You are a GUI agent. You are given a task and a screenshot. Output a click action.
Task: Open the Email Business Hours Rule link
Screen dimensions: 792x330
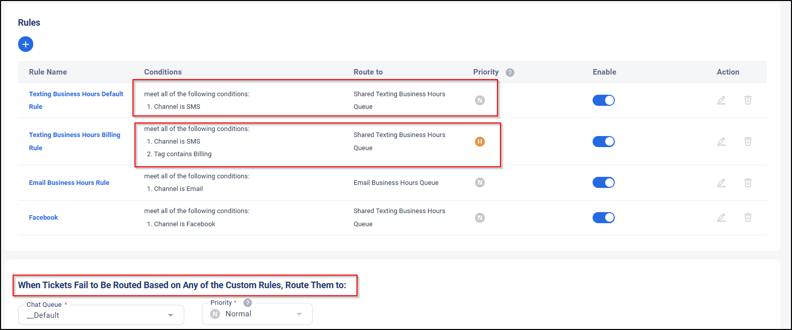click(69, 183)
